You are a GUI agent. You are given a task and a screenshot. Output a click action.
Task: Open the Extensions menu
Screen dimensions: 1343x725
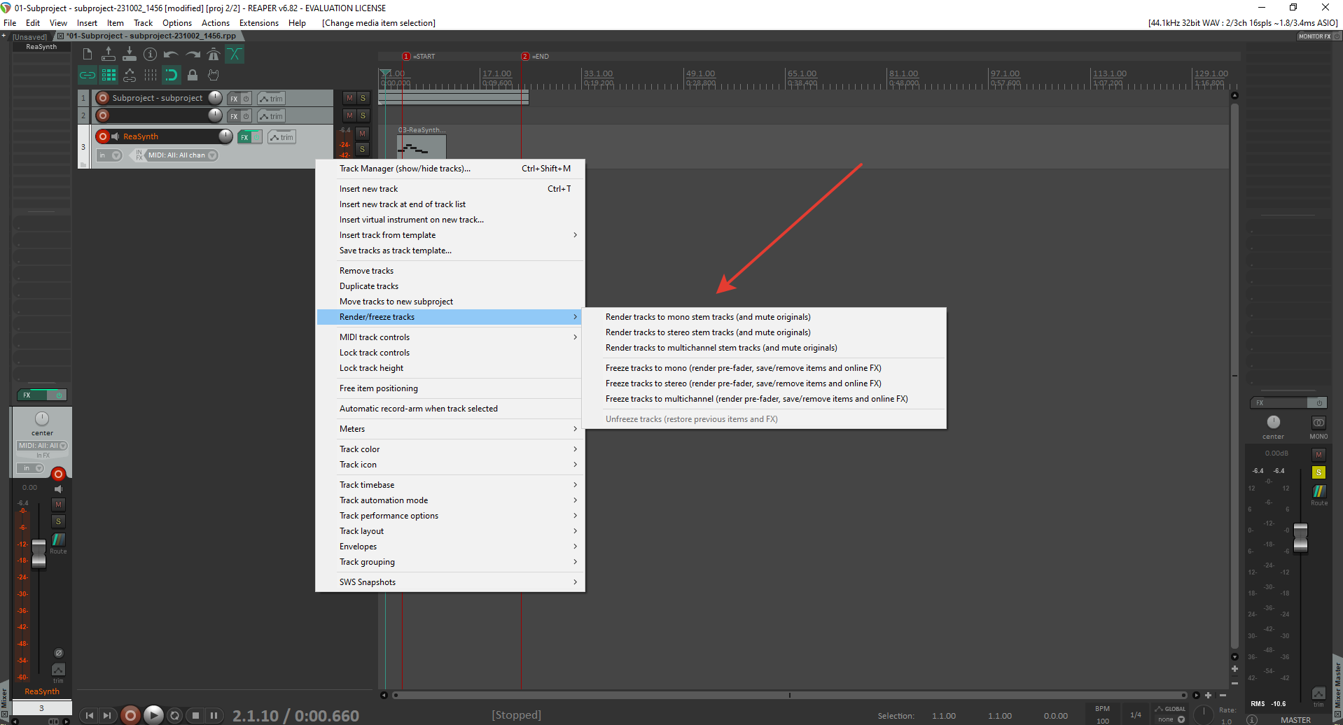[x=259, y=23]
